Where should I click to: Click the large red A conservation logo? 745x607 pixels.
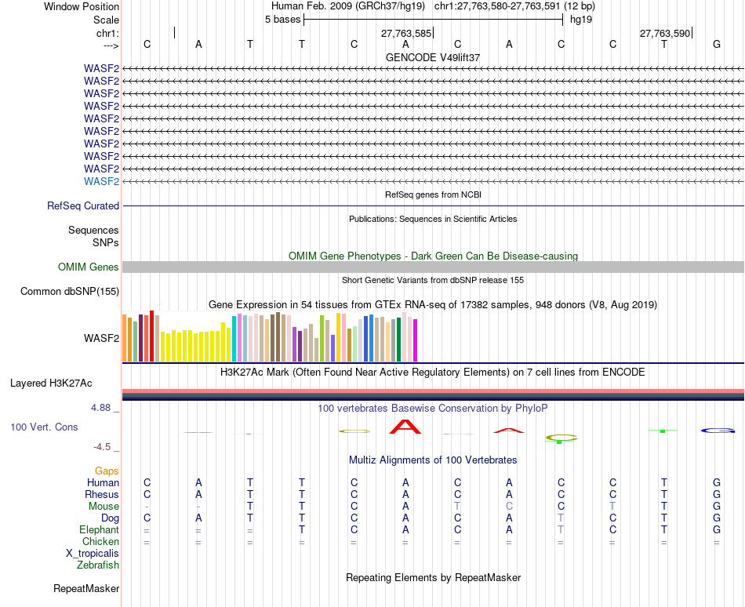(405, 427)
